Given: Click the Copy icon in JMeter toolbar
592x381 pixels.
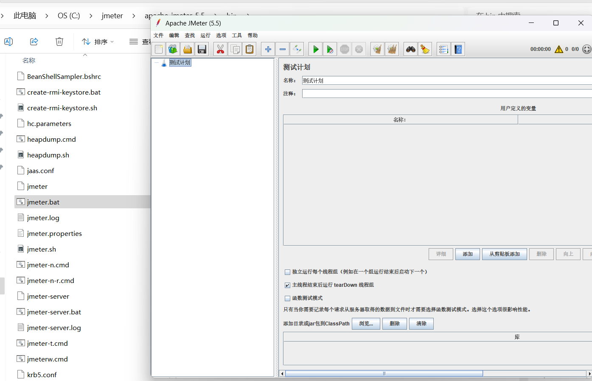Looking at the screenshot, I should click(235, 49).
